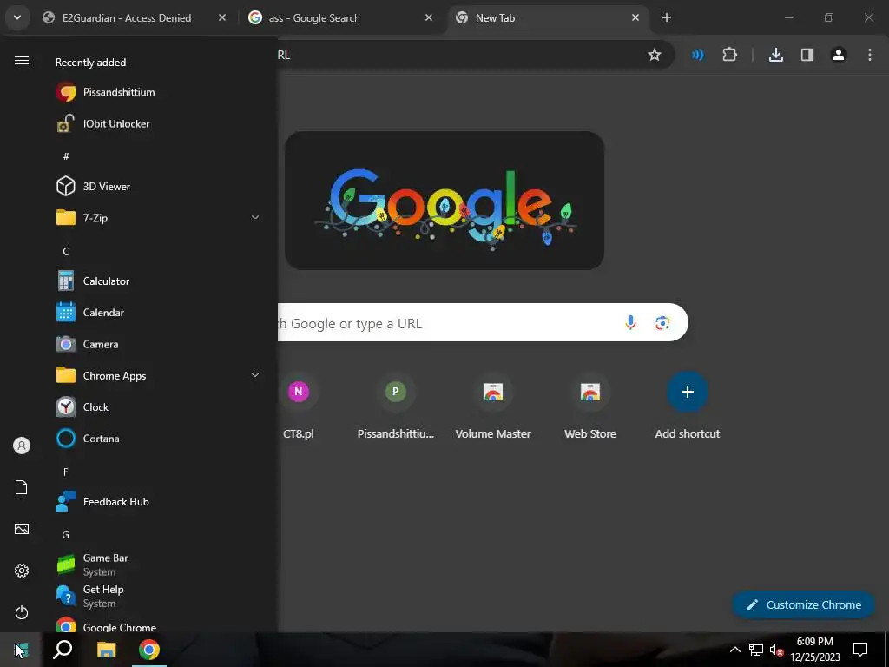Start voice search with microphone

(630, 323)
